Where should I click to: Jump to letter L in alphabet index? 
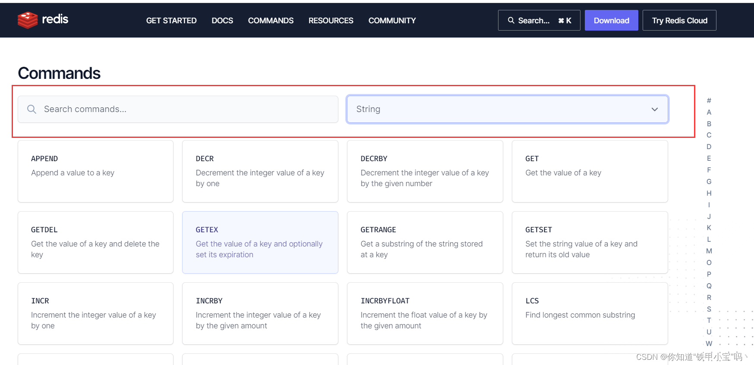click(x=709, y=239)
